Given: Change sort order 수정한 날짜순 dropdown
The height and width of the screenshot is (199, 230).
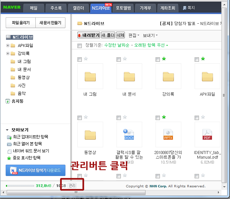Looking at the screenshot, I should tap(136, 45).
